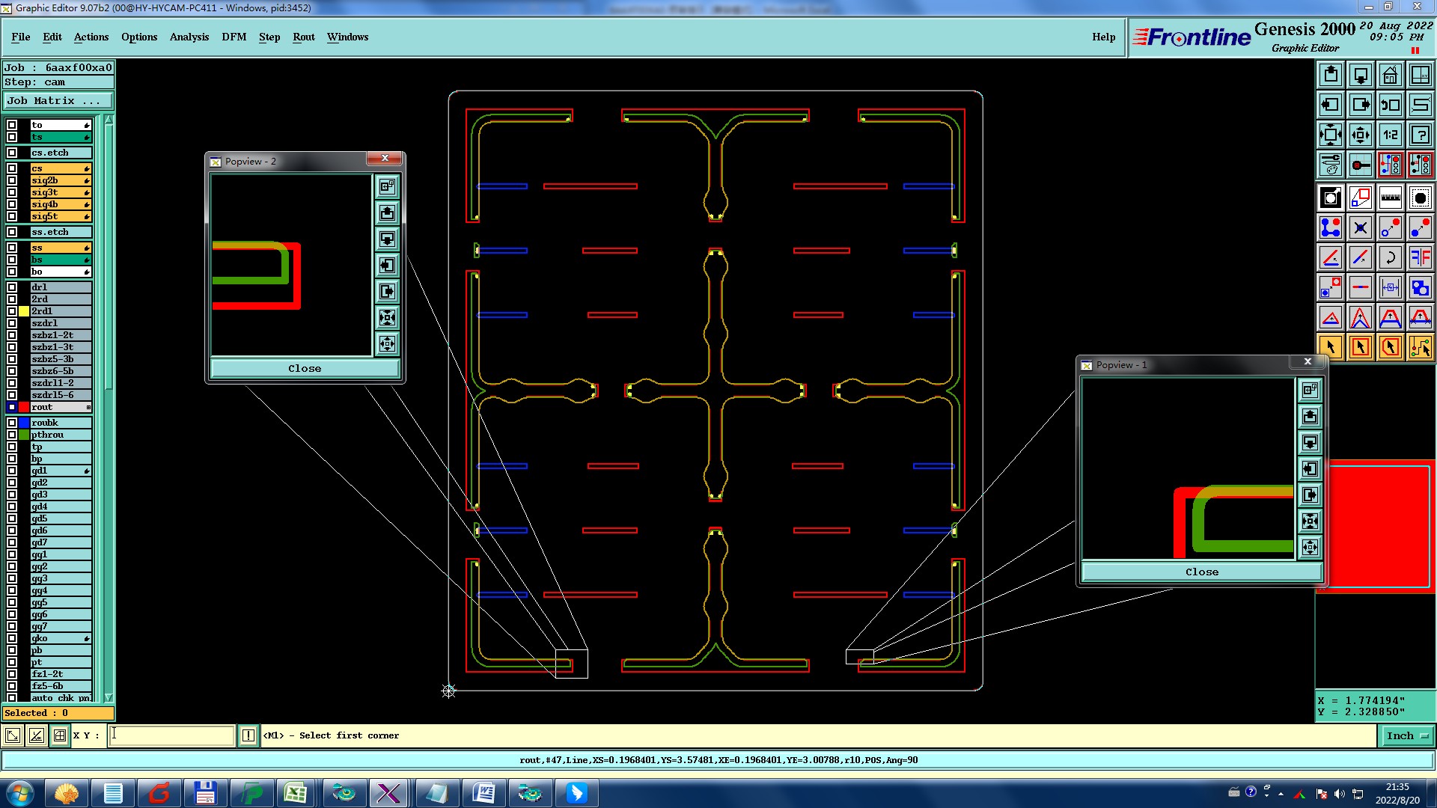The width and height of the screenshot is (1437, 808).
Task: Click the 1:2 scale icon
Action: tap(1390, 135)
